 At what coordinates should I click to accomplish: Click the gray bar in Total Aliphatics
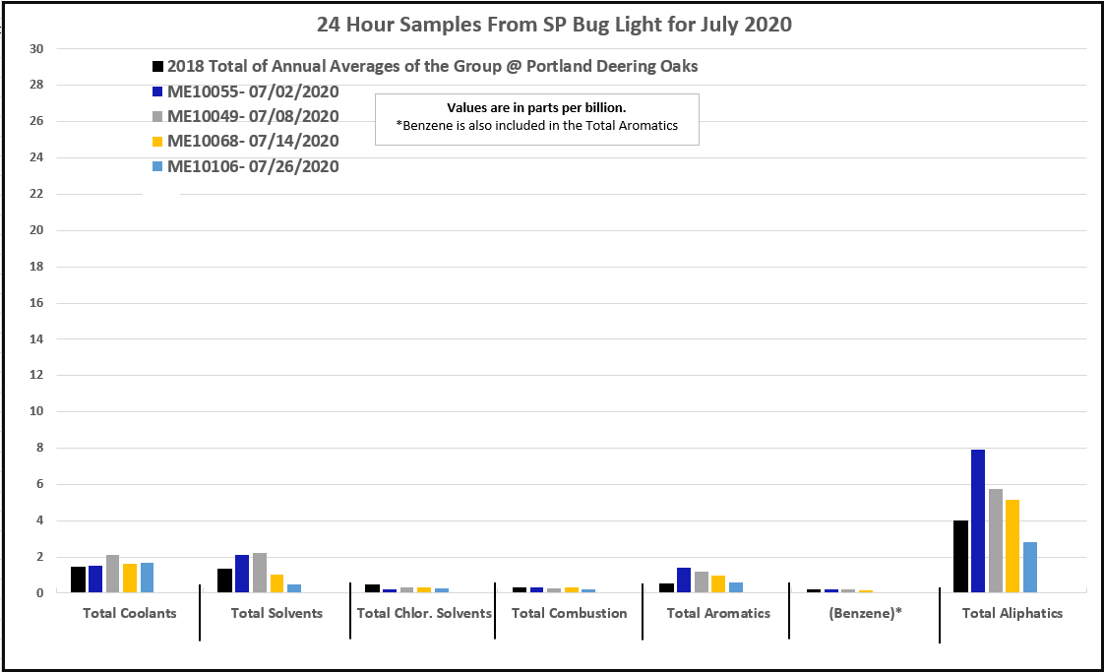[996, 540]
